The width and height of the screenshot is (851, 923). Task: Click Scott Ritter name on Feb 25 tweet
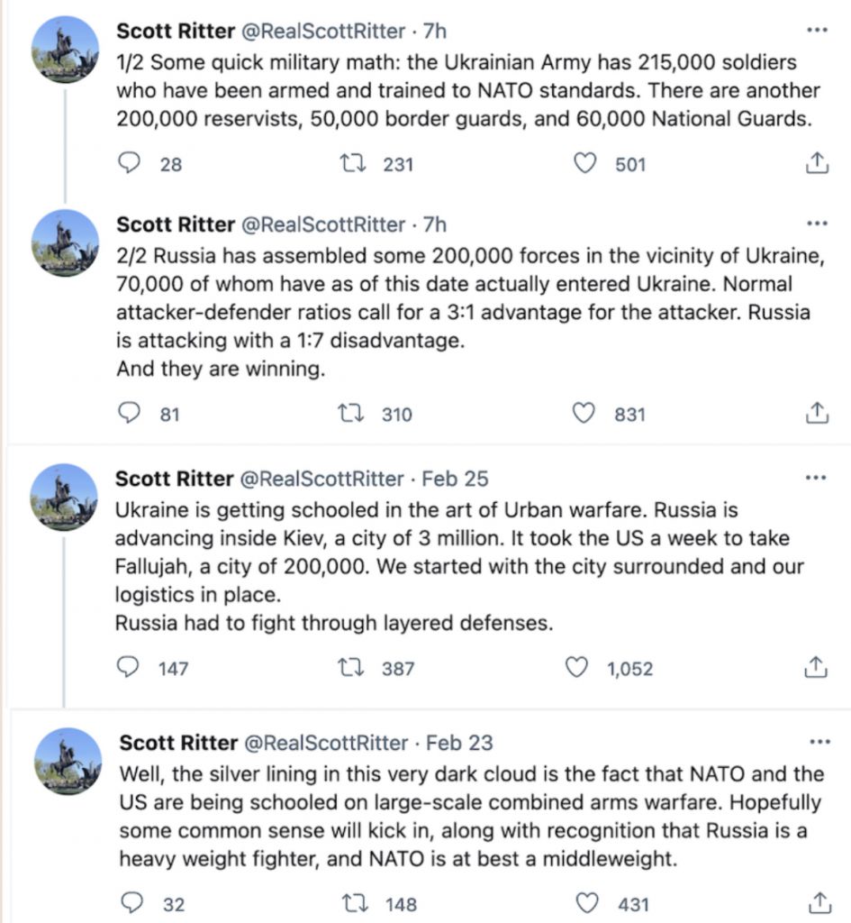point(175,479)
